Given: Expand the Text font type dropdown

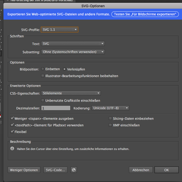Looking at the screenshot, I should (x=73, y=44).
